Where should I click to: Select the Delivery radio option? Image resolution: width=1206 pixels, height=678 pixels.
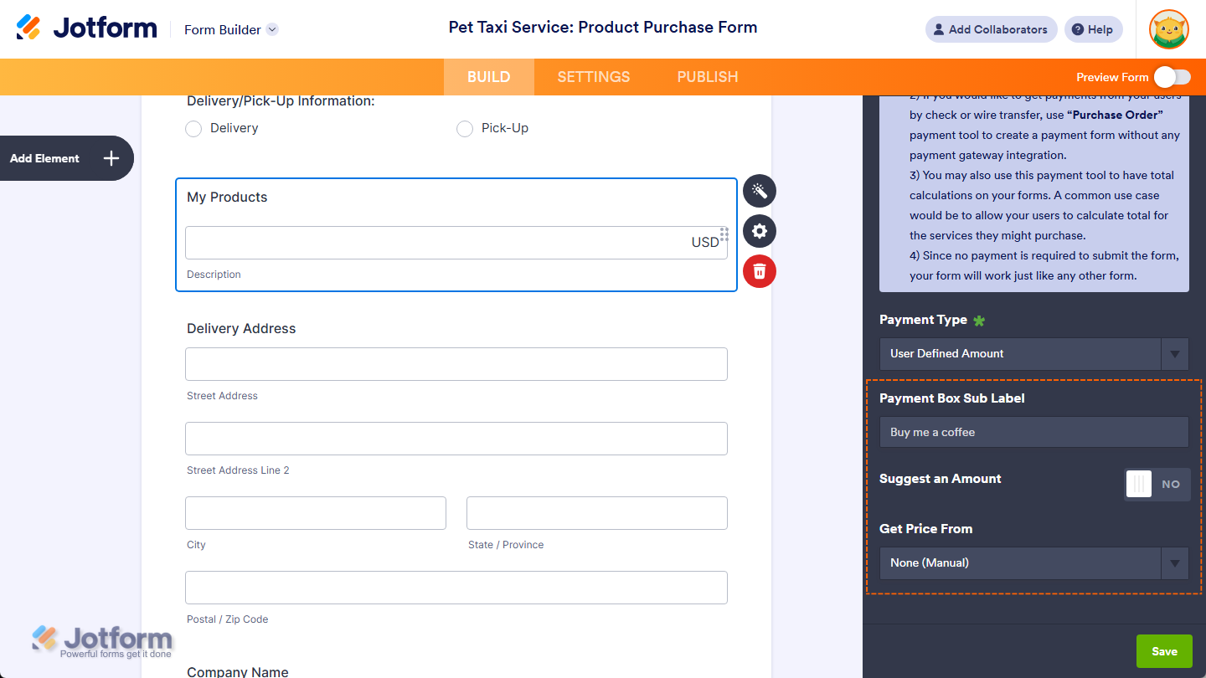[x=193, y=129]
